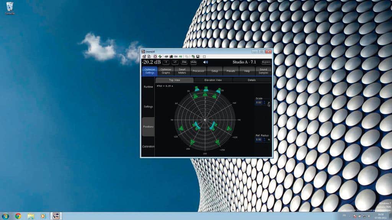Toggle the Dim control

[x=184, y=62]
